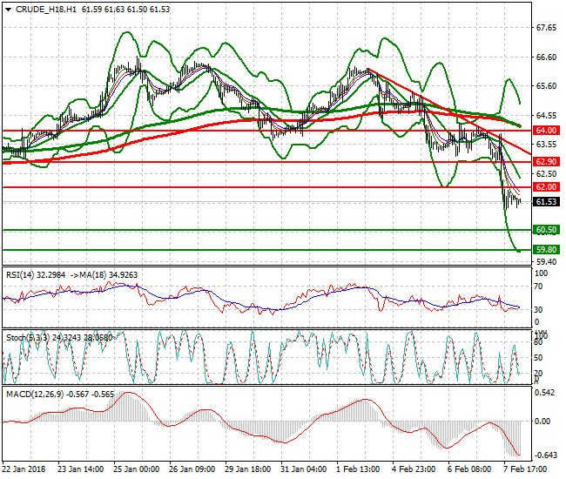Click the 65.60 price axis value
The image size is (566, 479).
pyautogui.click(x=546, y=86)
